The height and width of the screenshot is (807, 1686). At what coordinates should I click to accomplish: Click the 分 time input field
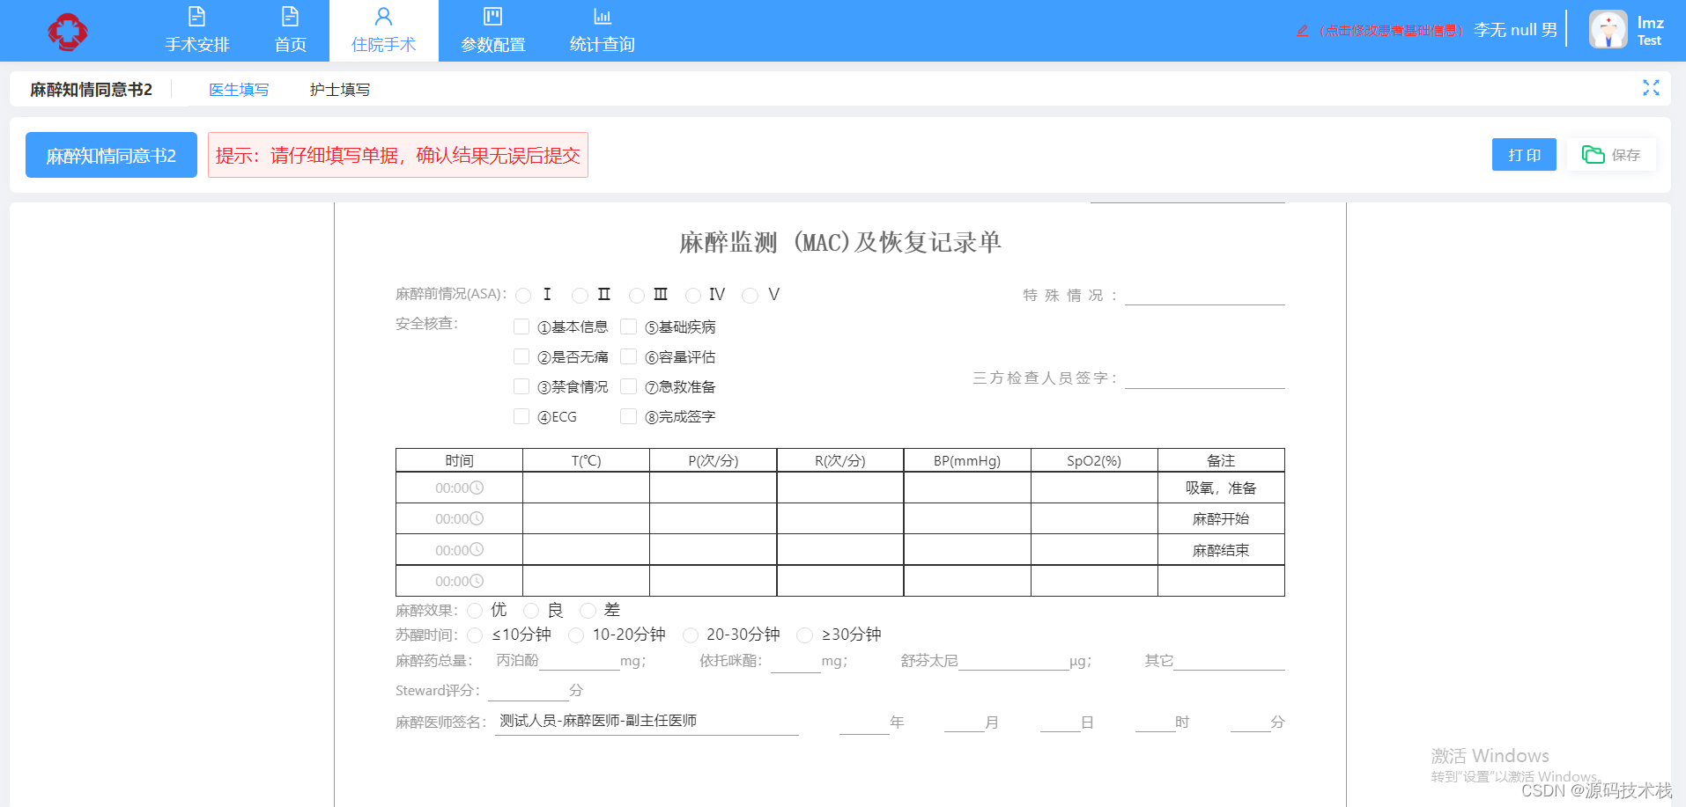1250,723
